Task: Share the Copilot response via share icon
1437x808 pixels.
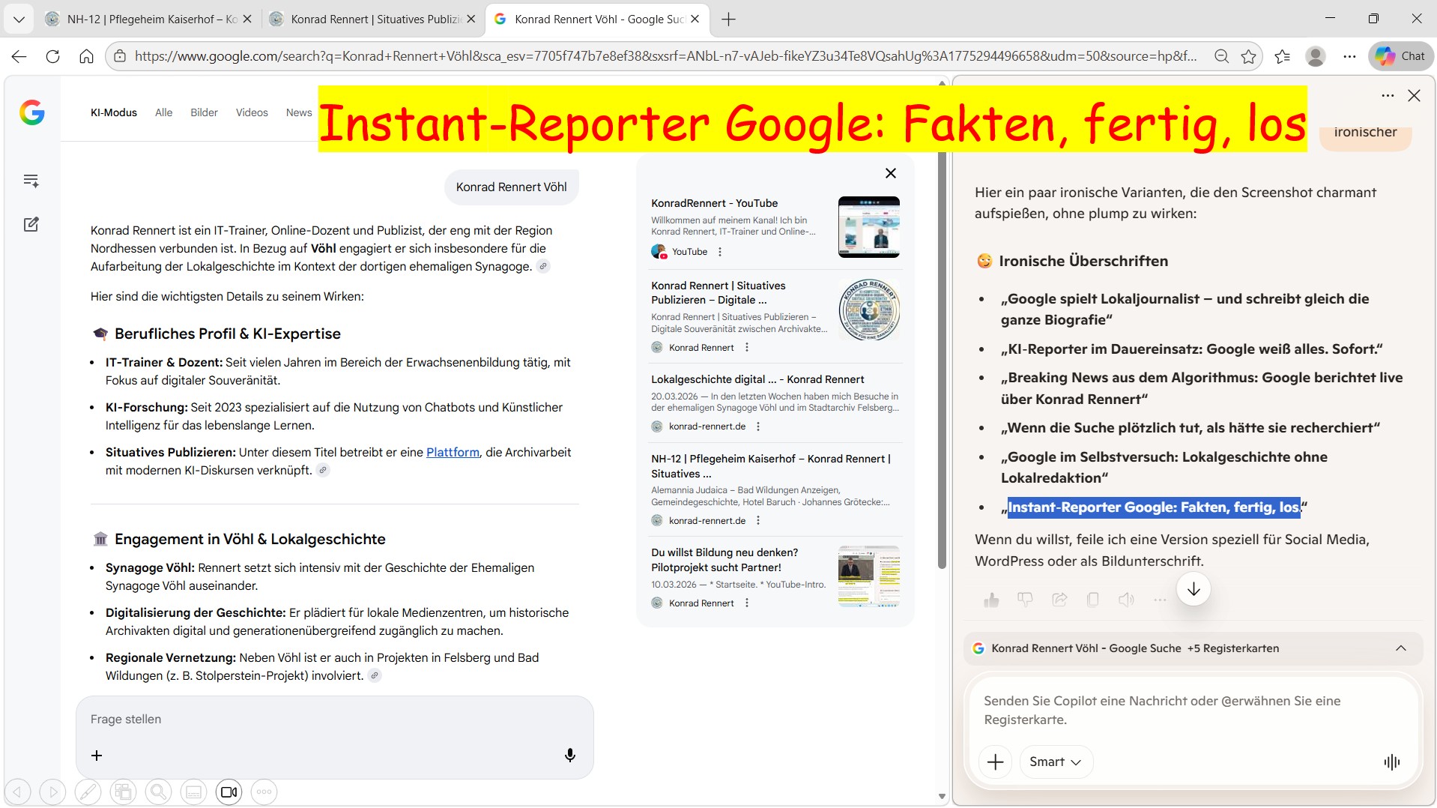Action: click(x=1059, y=600)
